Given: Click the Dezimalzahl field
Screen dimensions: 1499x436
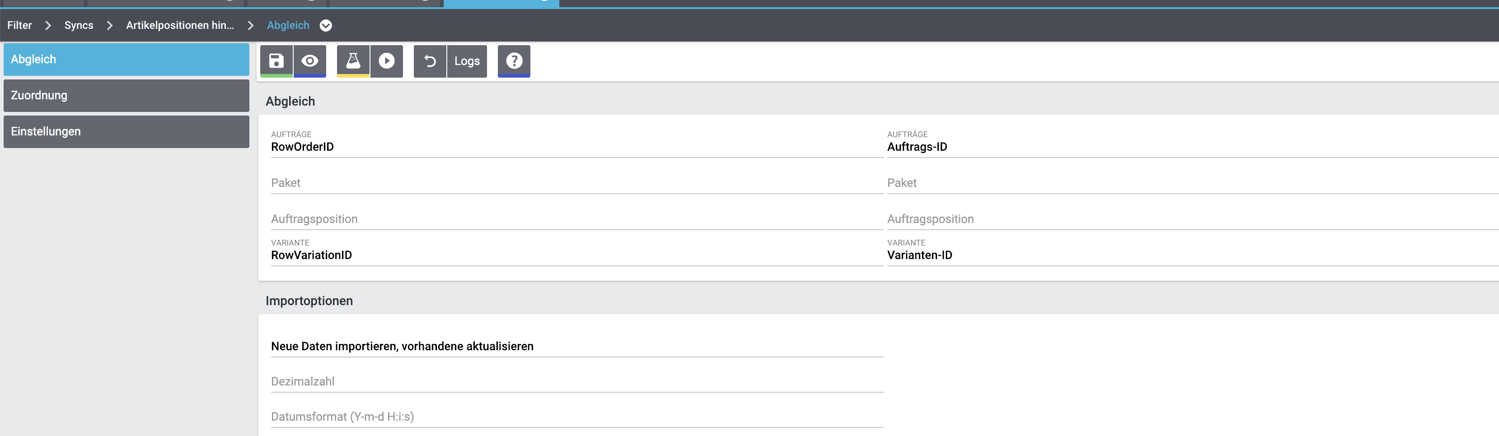Looking at the screenshot, I should point(576,381).
